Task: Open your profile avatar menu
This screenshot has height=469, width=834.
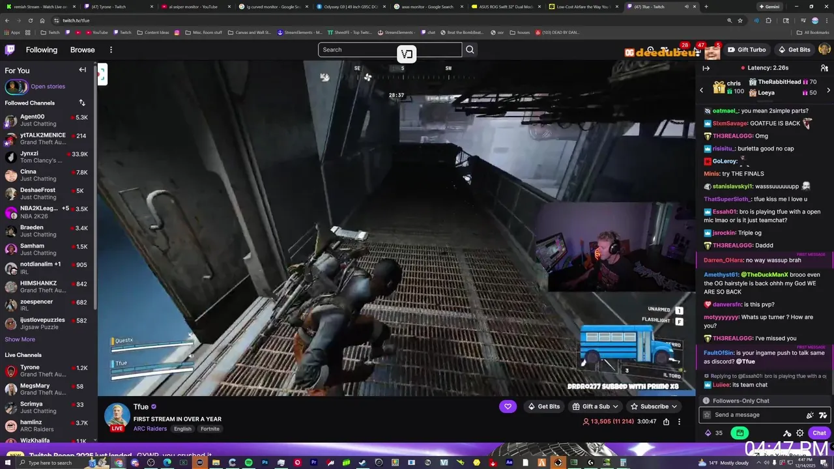Action: [824, 50]
